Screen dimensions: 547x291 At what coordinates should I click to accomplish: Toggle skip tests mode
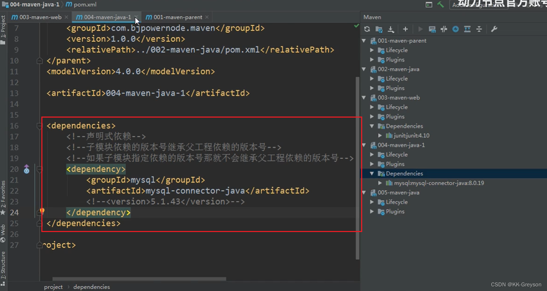coord(455,29)
